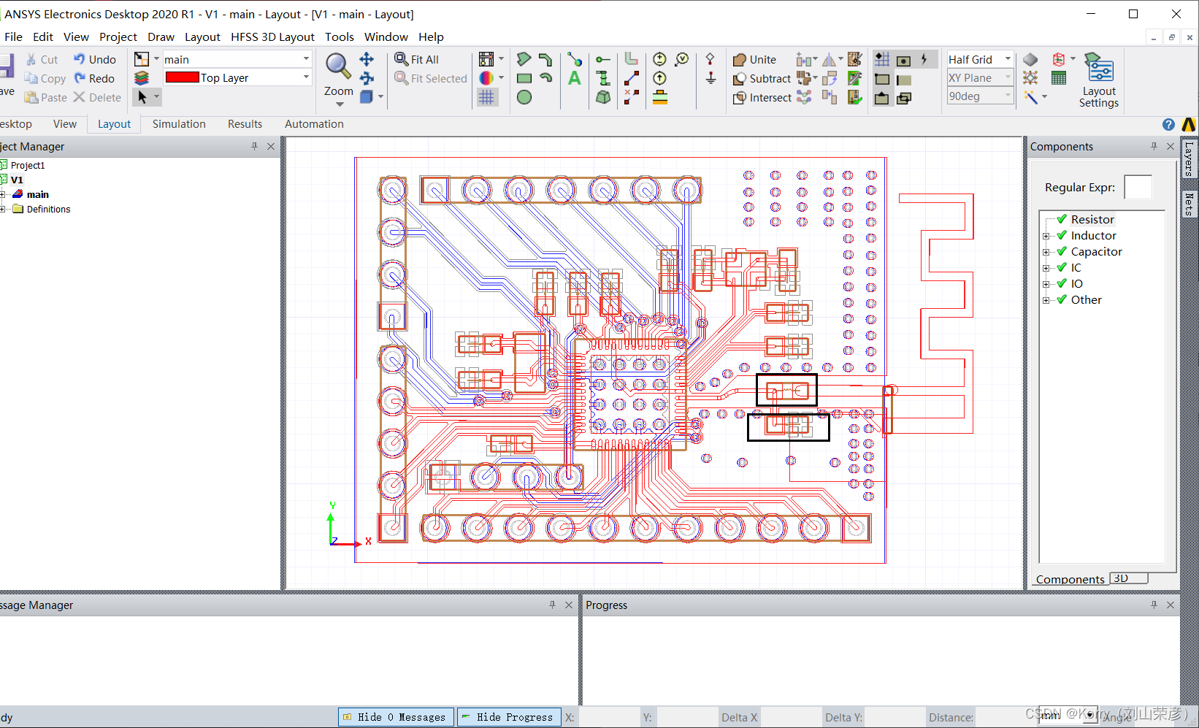
Task: Toggle the Capacitor component checkmark
Action: pyautogui.click(x=1062, y=251)
